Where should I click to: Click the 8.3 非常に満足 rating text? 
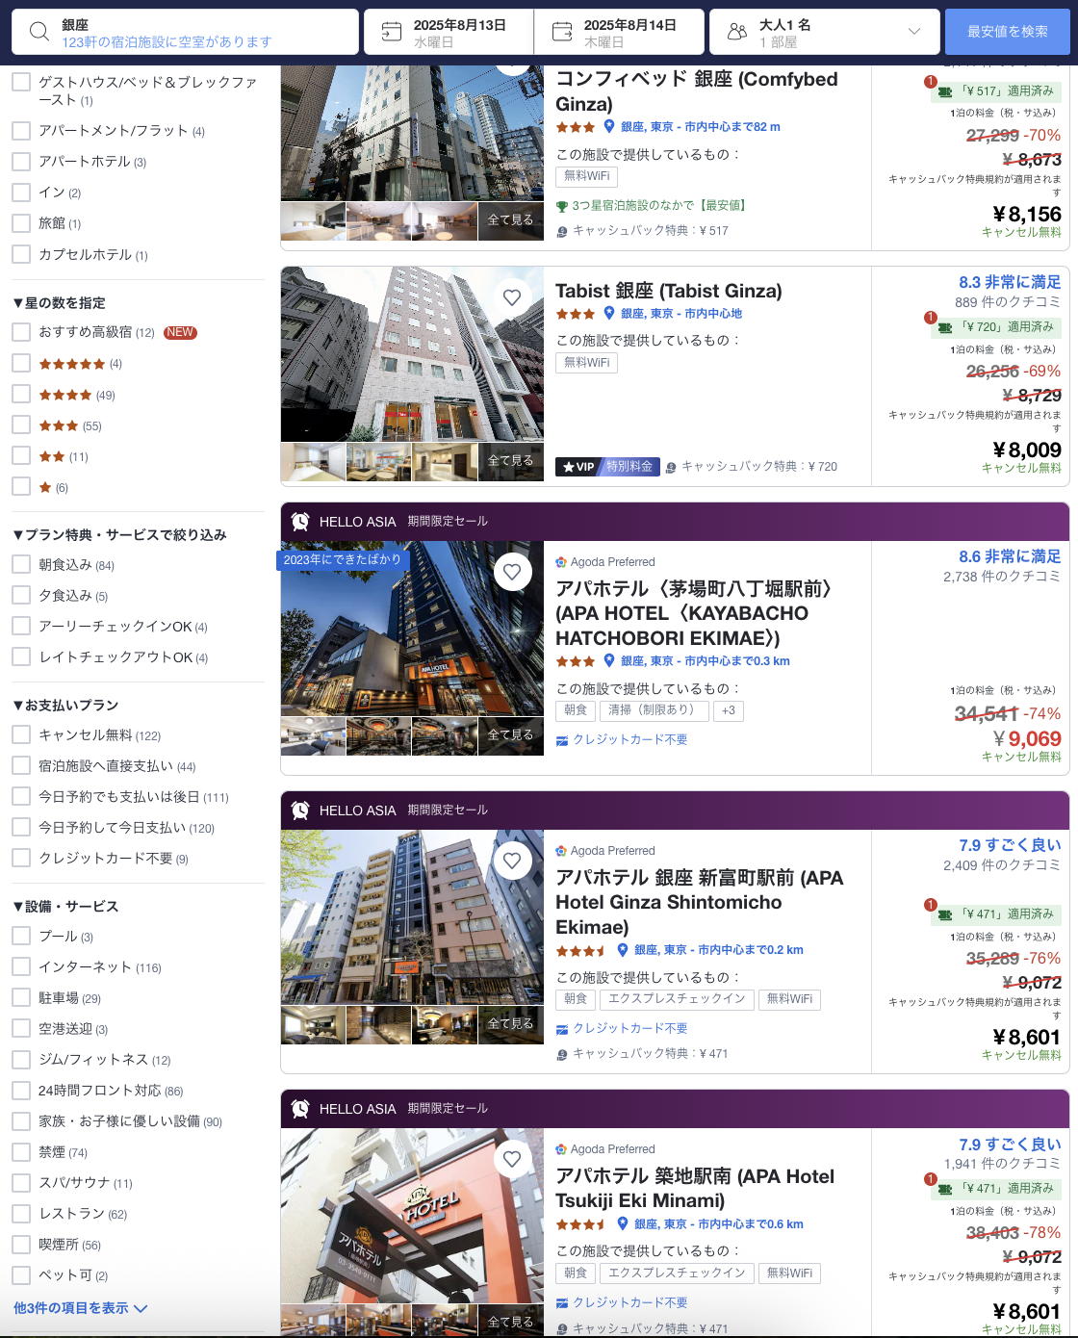coord(1010,282)
